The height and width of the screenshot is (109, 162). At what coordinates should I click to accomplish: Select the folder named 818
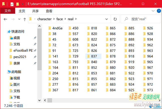[x=92, y=28]
